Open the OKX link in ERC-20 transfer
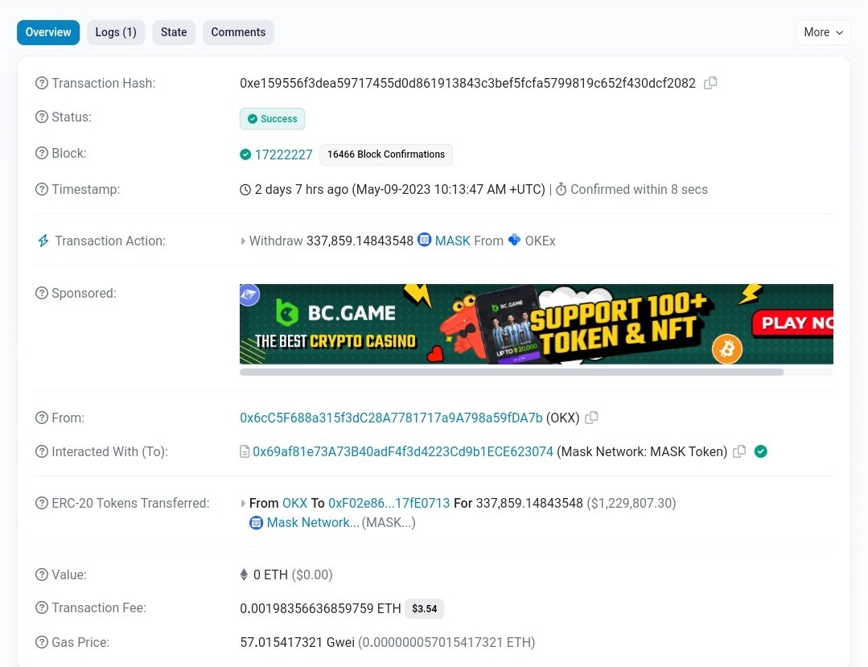The image size is (868, 667). 294,503
